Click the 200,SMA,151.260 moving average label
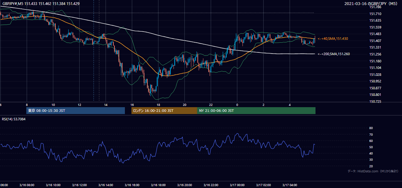 (333, 54)
